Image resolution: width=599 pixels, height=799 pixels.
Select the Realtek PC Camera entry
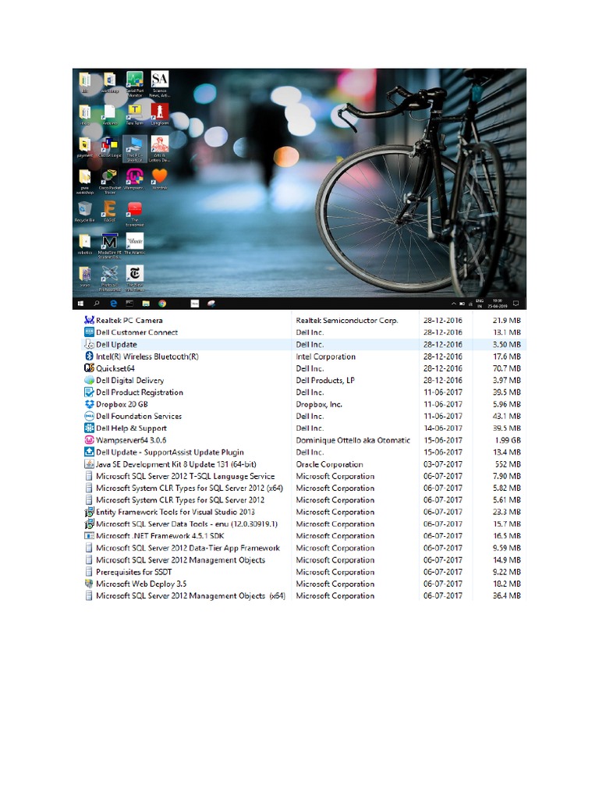129,320
